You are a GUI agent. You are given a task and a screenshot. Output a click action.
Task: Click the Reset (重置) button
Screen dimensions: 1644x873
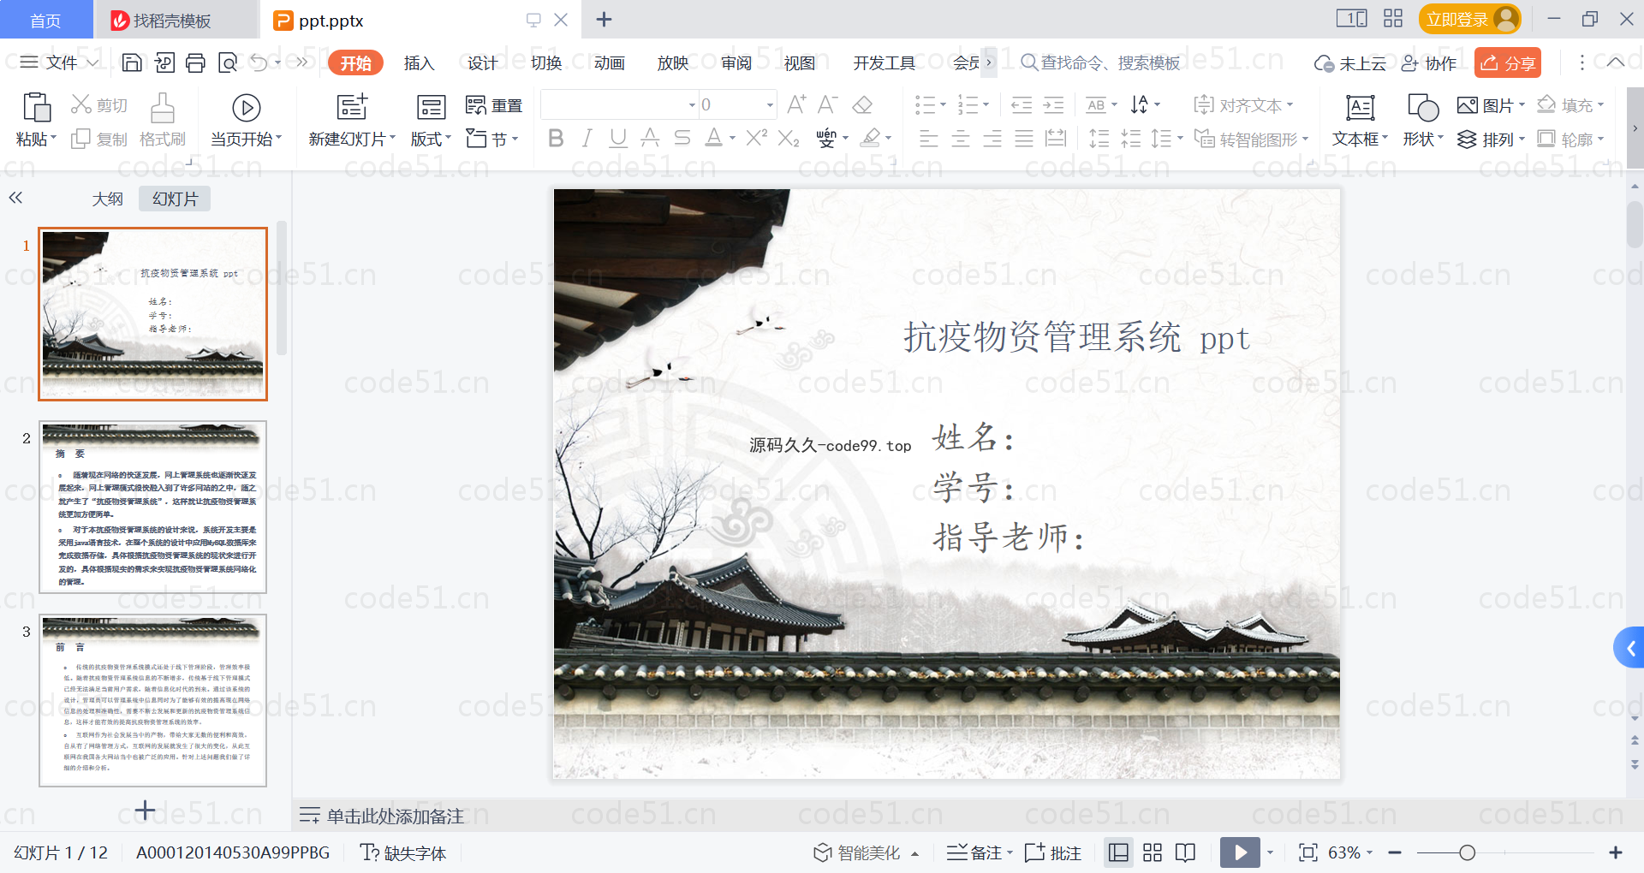click(x=494, y=105)
